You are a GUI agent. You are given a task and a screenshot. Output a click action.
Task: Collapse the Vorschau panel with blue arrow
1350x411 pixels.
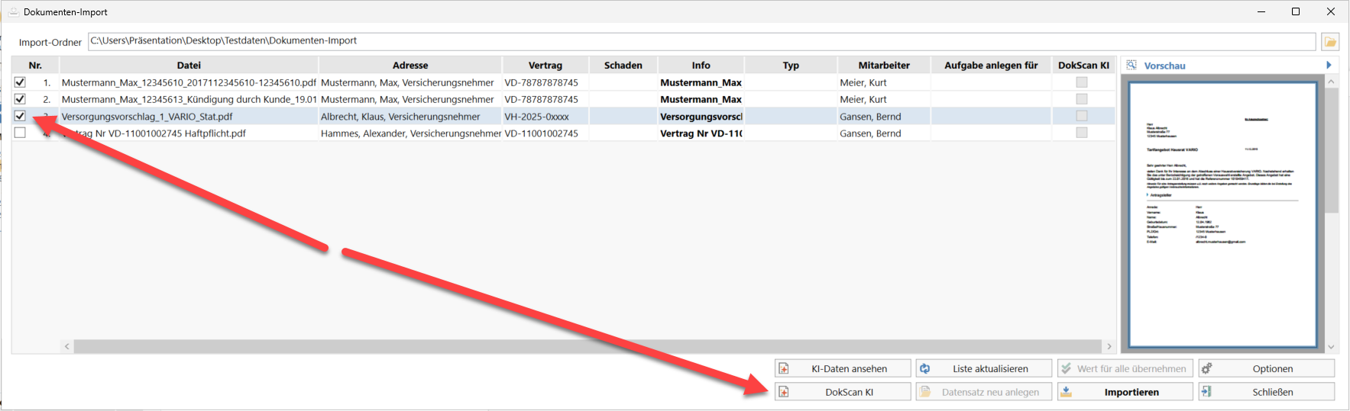click(1329, 66)
